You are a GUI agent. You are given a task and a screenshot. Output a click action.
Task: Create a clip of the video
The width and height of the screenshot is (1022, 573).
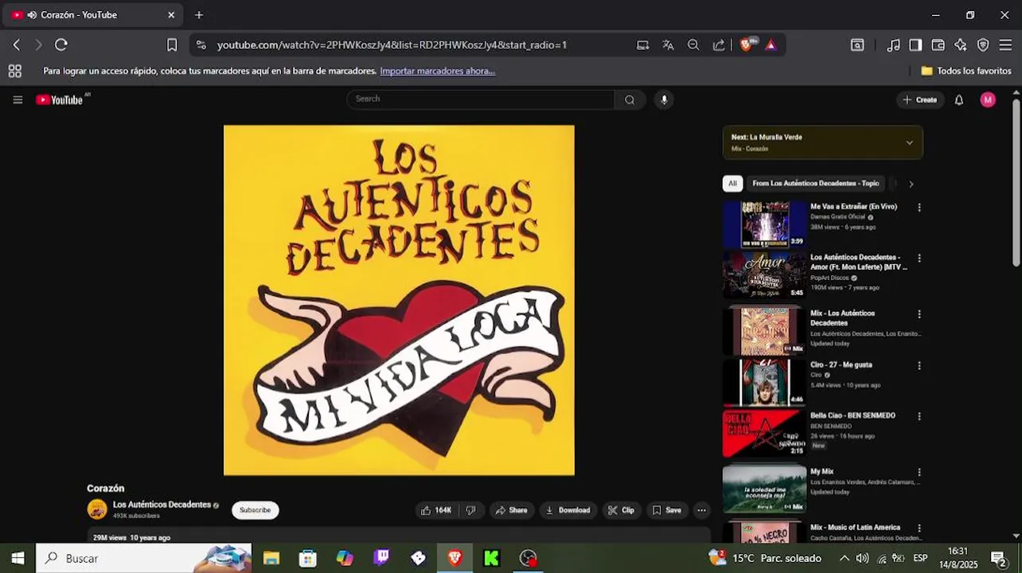pos(621,510)
